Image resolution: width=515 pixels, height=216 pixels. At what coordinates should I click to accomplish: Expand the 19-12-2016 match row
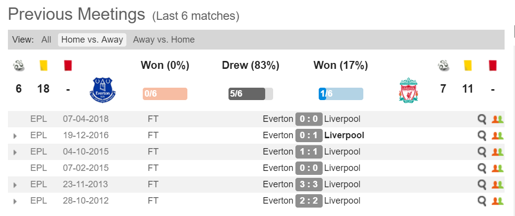(x=15, y=136)
